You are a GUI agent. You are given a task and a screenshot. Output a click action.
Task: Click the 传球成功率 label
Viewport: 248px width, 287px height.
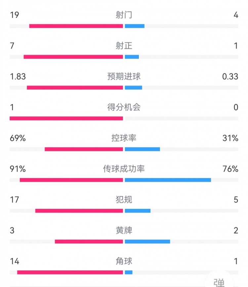point(124,169)
